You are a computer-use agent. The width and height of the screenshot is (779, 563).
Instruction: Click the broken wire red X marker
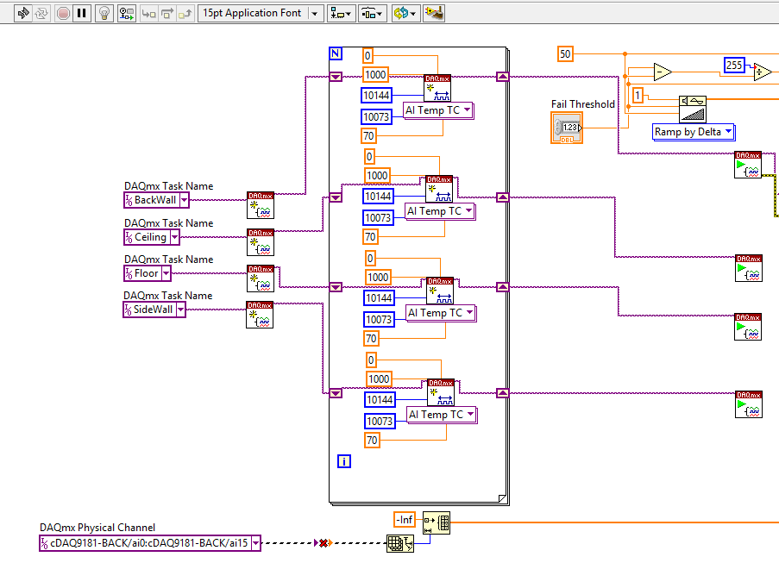pos(324,543)
